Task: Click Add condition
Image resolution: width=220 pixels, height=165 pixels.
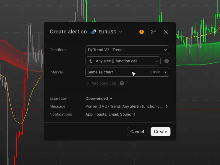Action: click(x=101, y=83)
